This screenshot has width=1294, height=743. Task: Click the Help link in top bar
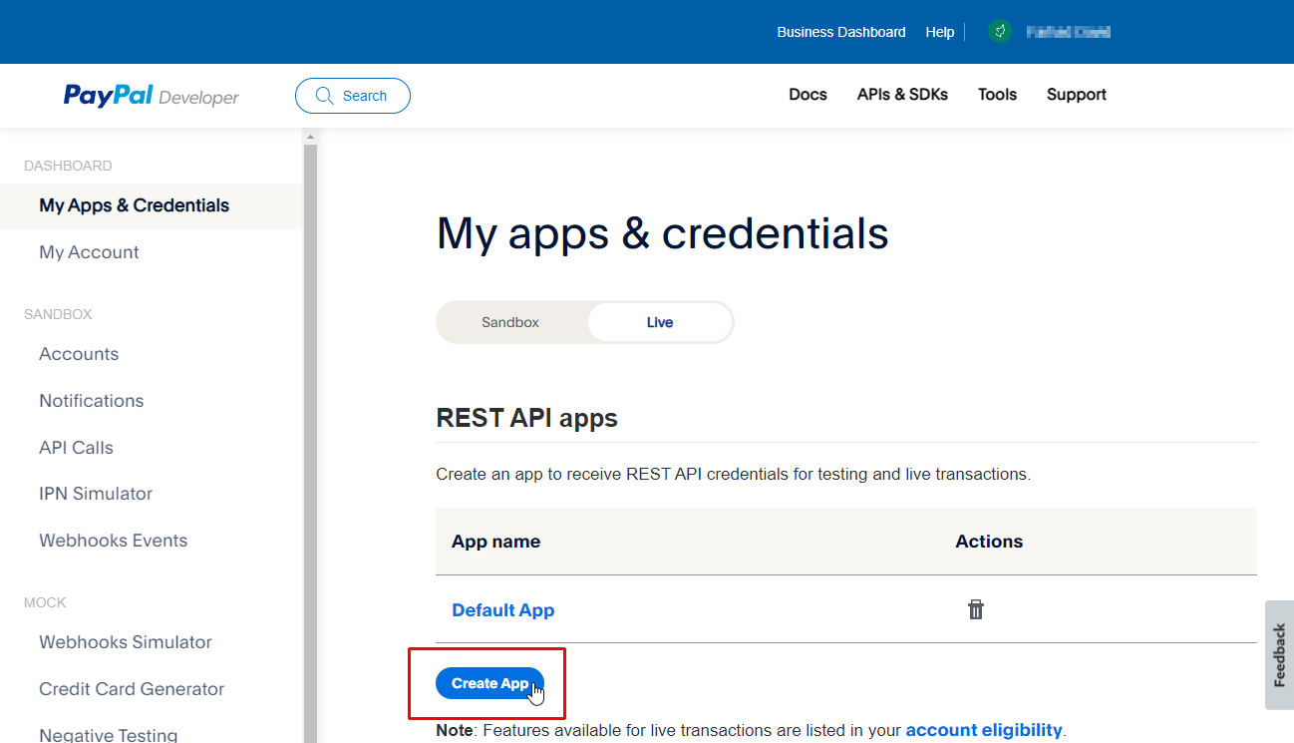940,32
